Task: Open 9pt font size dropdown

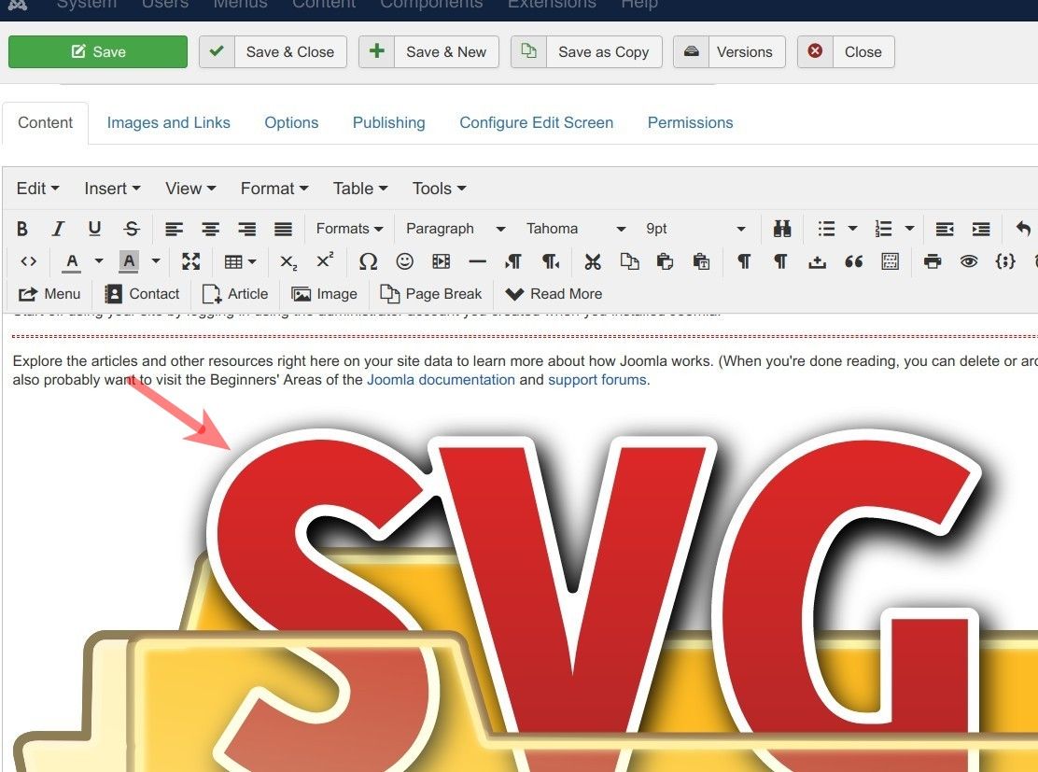Action: click(x=695, y=229)
